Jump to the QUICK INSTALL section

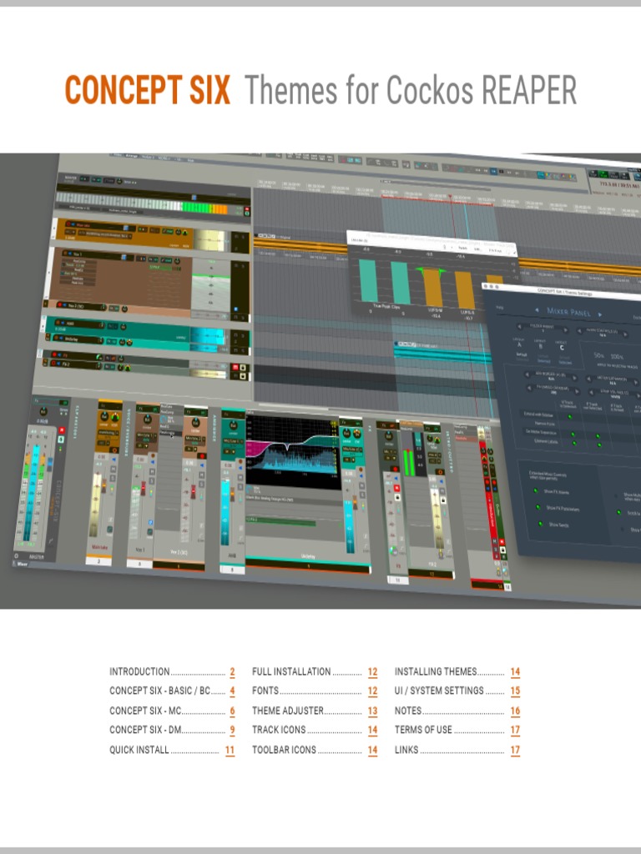[x=172, y=750]
